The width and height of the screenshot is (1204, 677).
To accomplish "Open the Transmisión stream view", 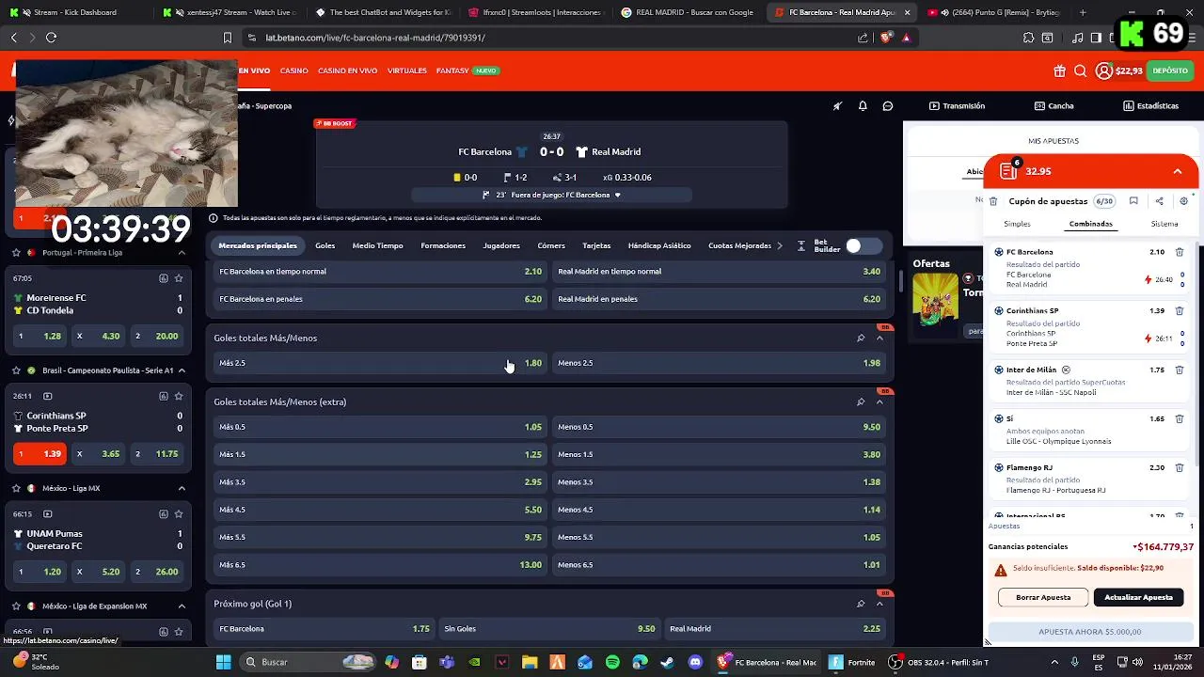I will coord(957,106).
